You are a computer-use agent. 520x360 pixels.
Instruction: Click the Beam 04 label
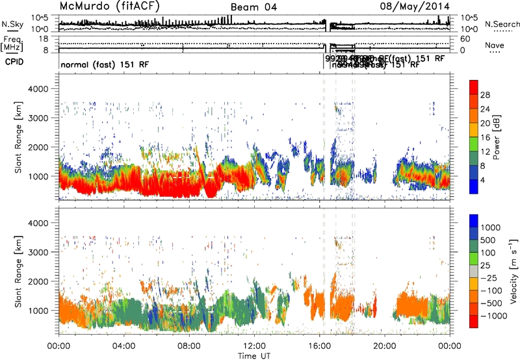coord(253,7)
